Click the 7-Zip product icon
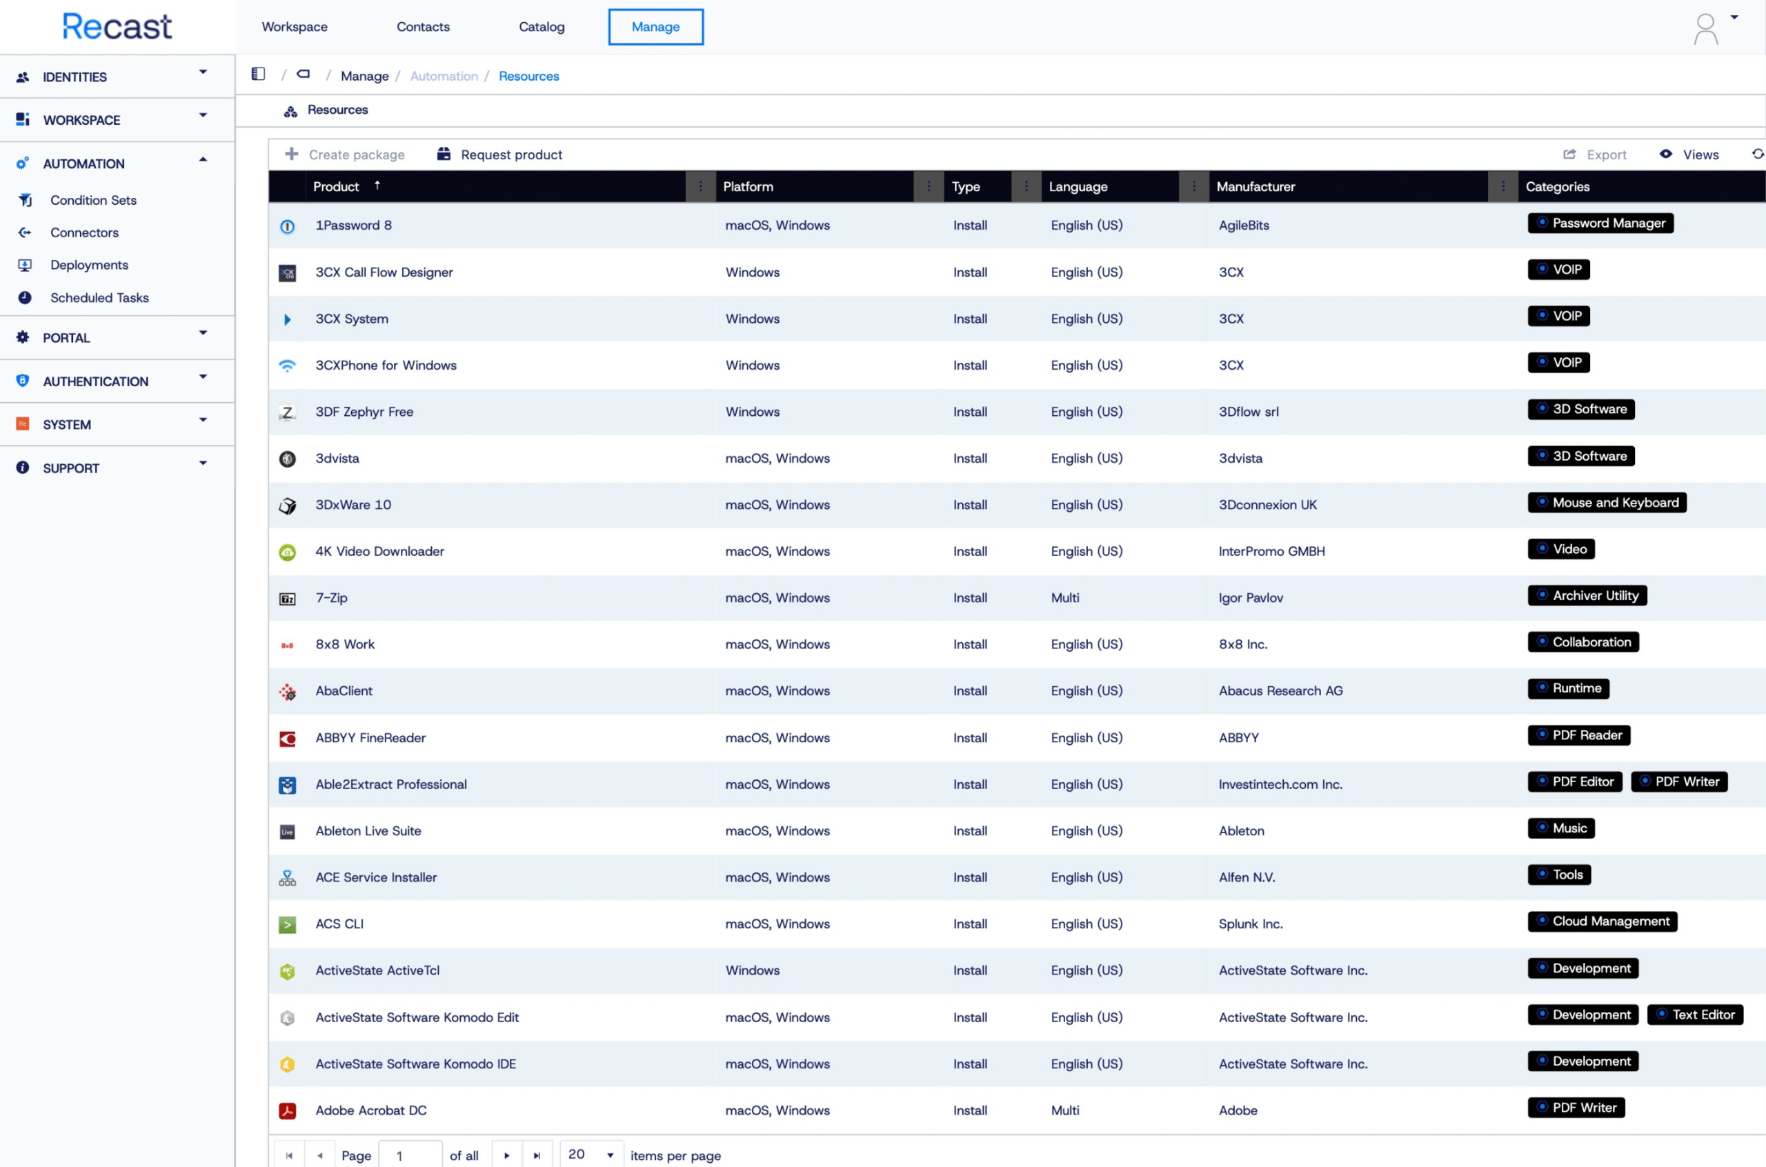 tap(287, 599)
